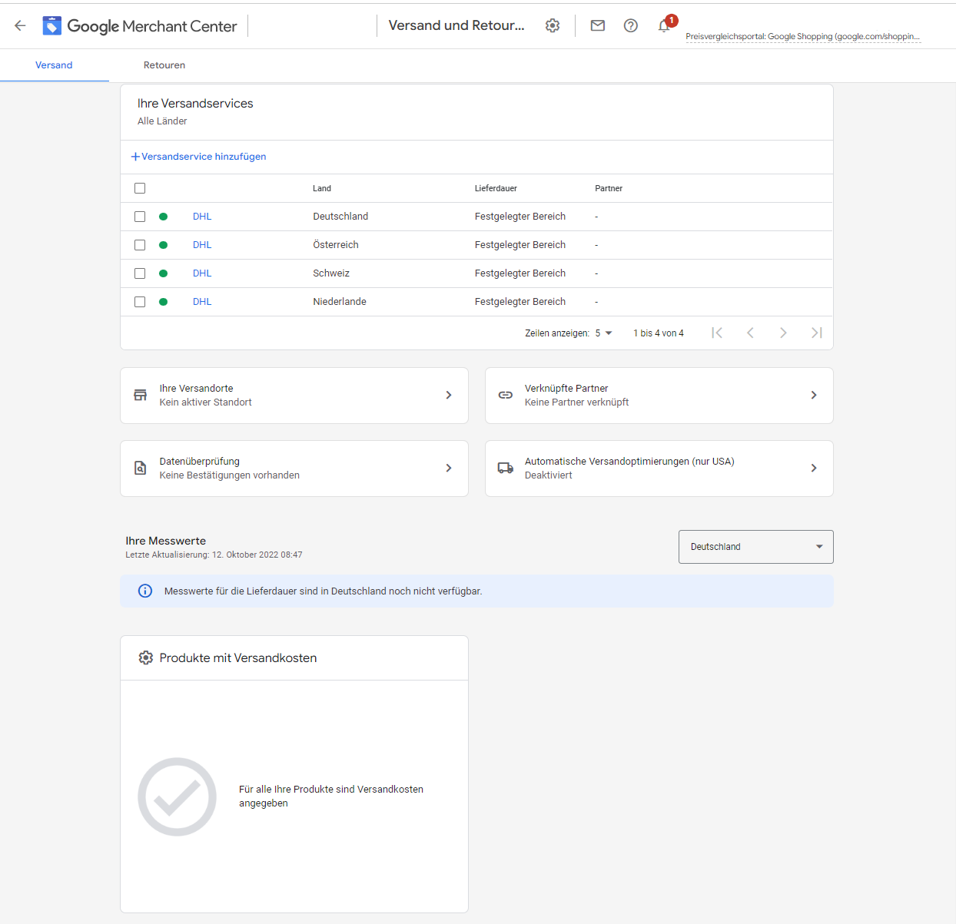Click the 'Alle Länder' subtitle

pos(162,121)
